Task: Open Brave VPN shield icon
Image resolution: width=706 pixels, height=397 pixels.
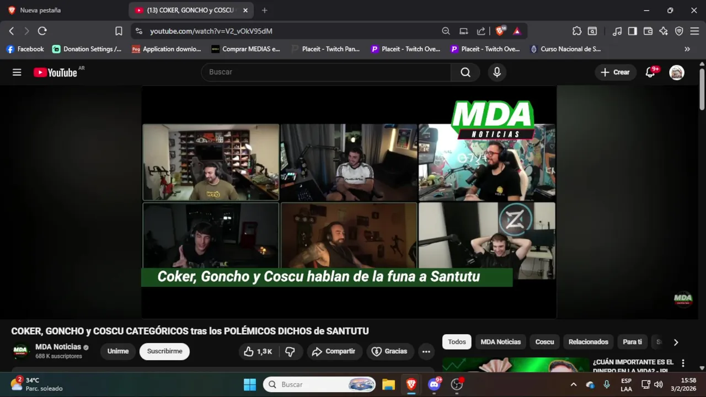Action: coord(679,31)
